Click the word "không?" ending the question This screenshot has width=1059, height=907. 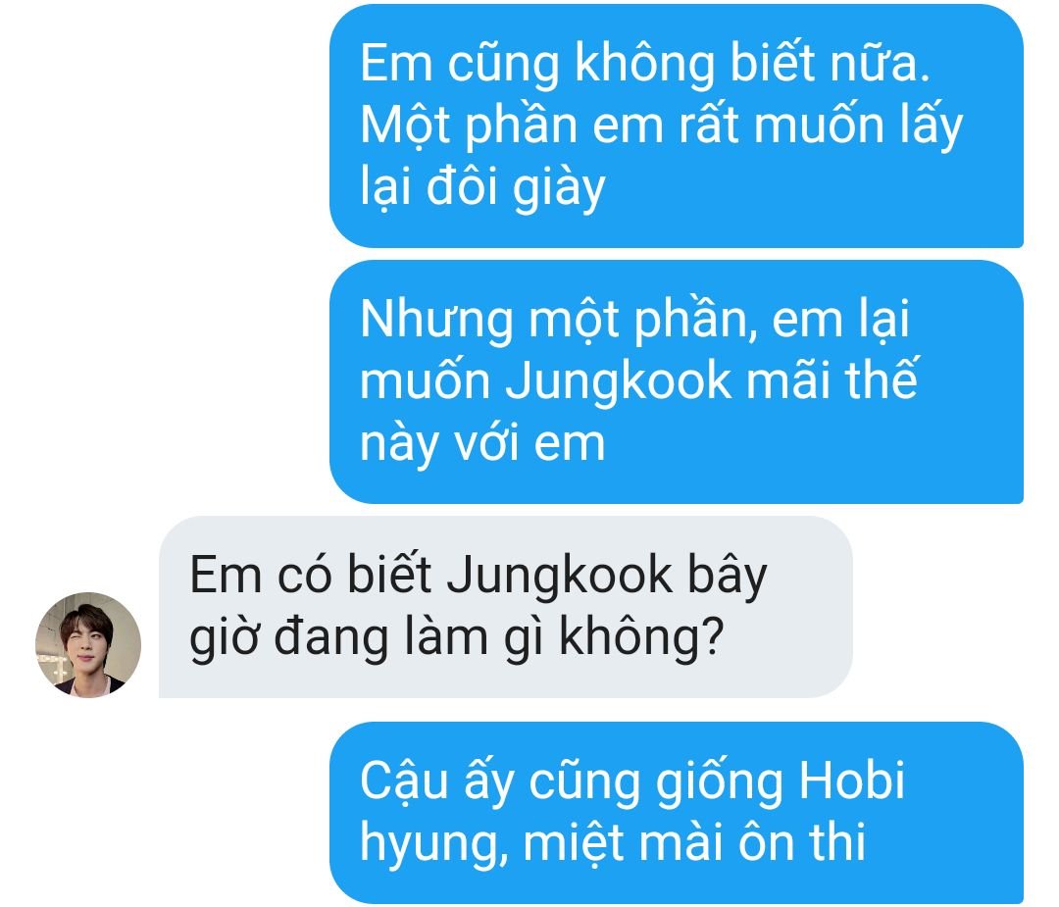[x=641, y=637]
